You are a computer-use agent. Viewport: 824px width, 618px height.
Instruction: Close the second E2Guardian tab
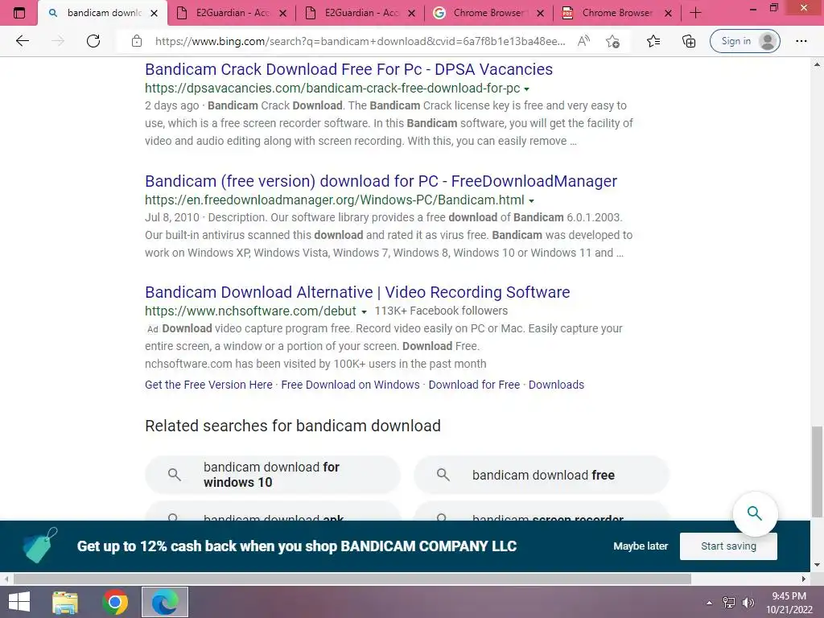(411, 13)
